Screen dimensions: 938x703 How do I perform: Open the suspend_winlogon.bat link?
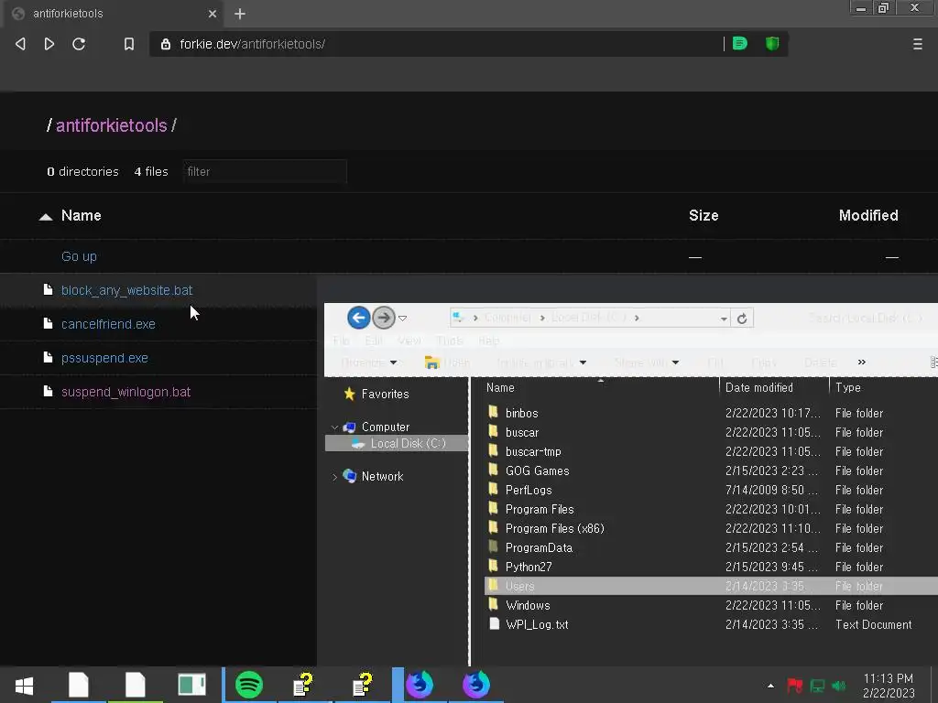[x=125, y=392]
